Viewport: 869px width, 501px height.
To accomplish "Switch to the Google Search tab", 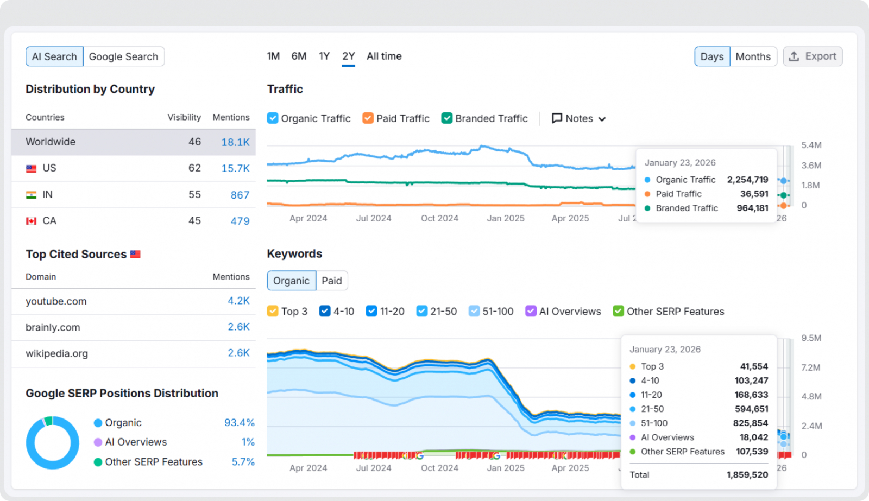I will [123, 56].
